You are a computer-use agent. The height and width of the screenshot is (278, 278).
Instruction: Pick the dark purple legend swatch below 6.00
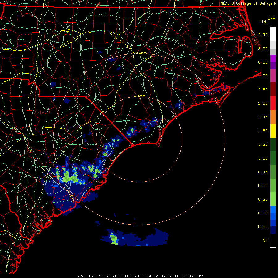coord(273,65)
